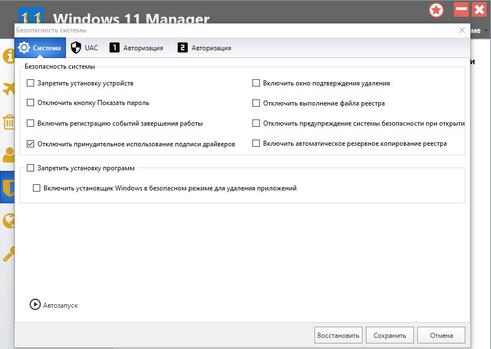Open the Автозапуск link
Image resolution: width=491 pixels, height=349 pixels.
pos(60,305)
